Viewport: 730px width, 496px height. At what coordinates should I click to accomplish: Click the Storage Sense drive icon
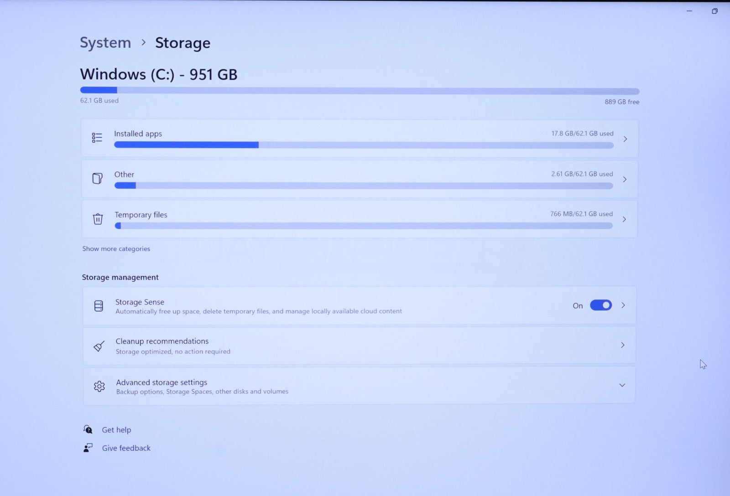(99, 306)
